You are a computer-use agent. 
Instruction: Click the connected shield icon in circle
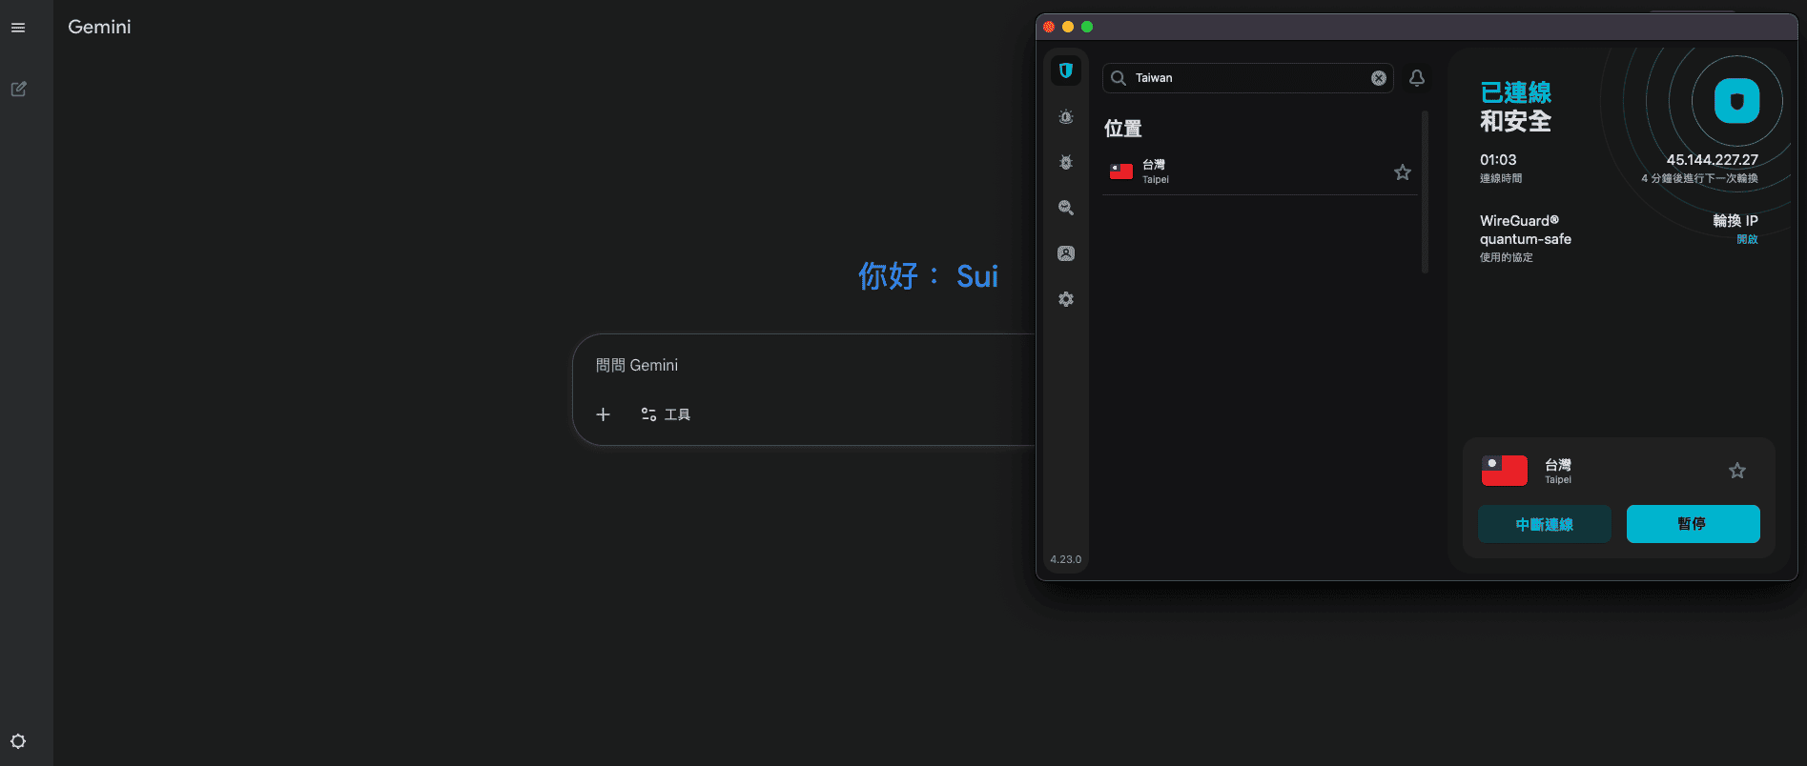[1737, 101]
